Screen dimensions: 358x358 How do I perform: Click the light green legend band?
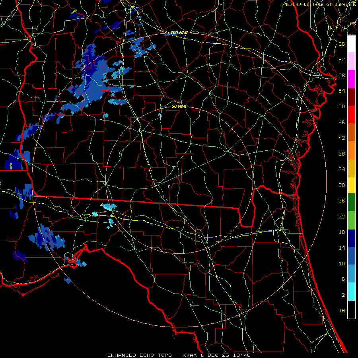pos(351,220)
